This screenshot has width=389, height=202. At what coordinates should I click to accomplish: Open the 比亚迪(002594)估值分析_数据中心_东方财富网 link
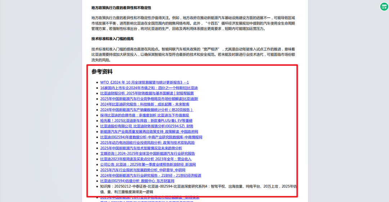click(x=137, y=181)
